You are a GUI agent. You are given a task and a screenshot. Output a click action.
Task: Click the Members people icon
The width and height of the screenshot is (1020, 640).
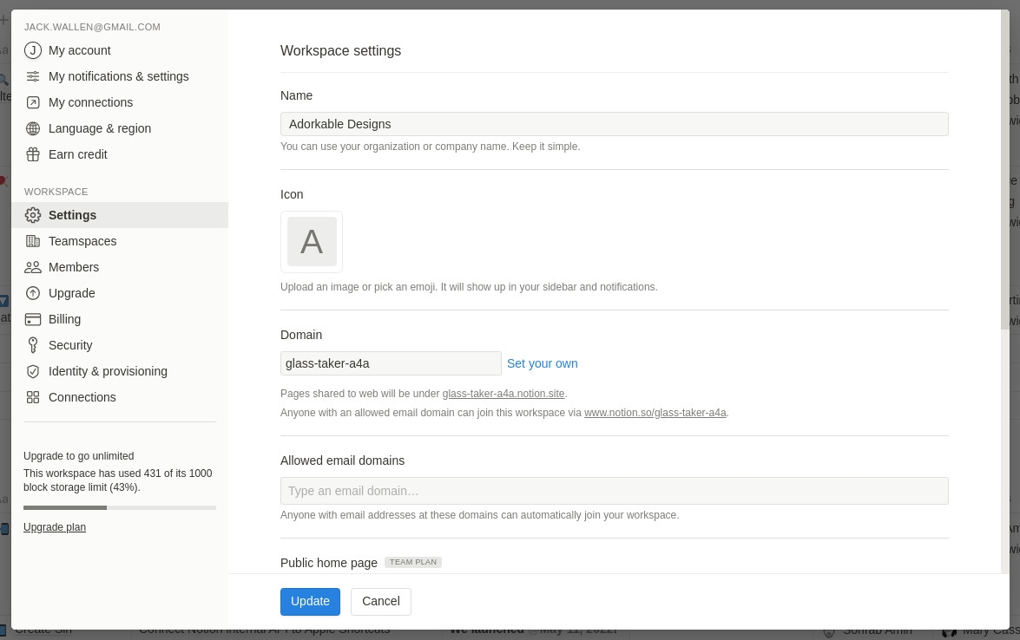click(x=33, y=267)
